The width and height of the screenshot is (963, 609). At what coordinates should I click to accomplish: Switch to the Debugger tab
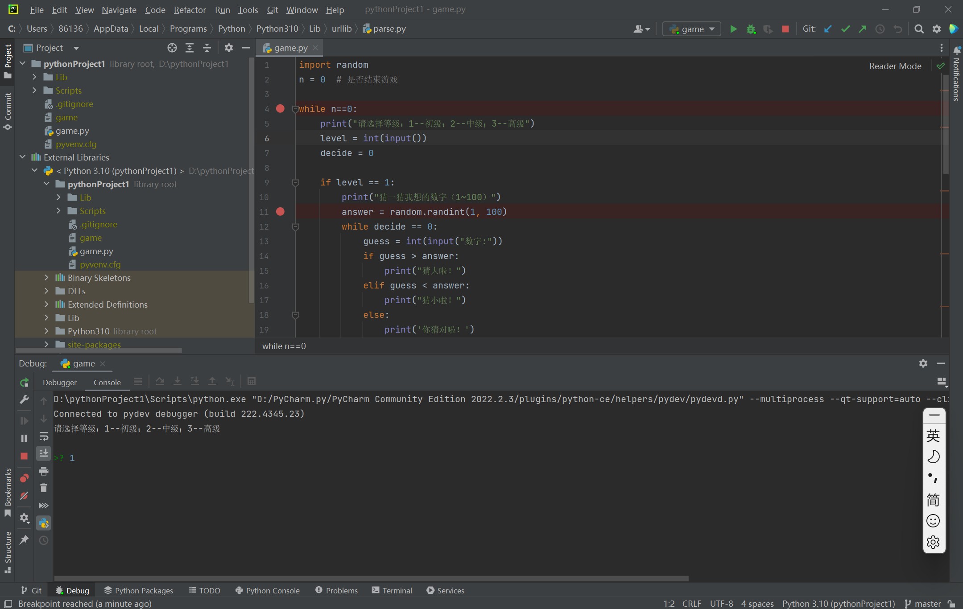[60, 382]
